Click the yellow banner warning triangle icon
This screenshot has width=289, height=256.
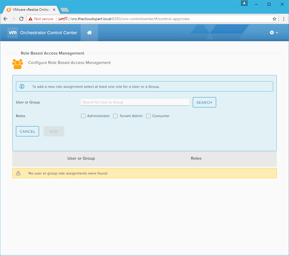pyautogui.click(x=18, y=173)
